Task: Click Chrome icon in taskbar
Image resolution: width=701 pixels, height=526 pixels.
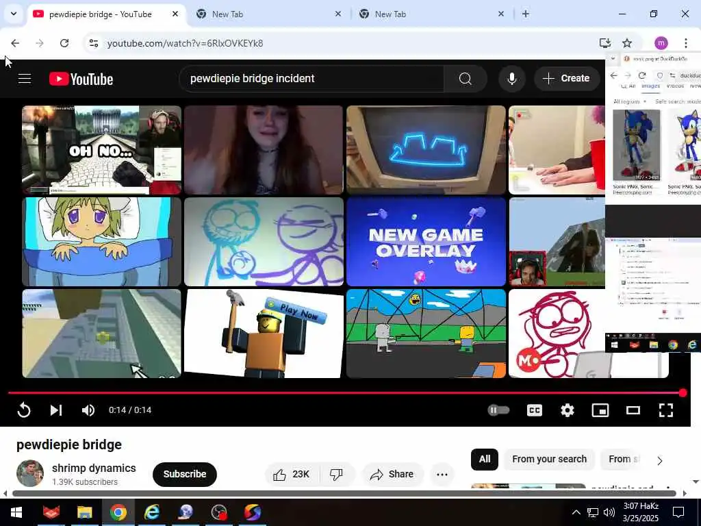Action: coord(118,512)
